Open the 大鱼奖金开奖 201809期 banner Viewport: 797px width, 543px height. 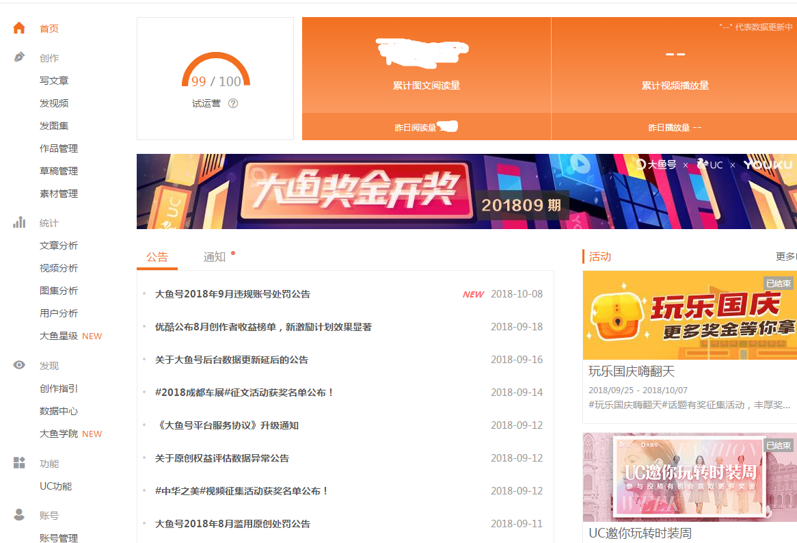coord(467,191)
